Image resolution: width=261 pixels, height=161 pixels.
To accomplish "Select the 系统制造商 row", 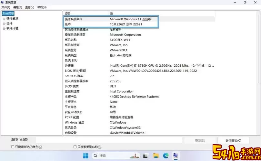I will click(139, 45).
